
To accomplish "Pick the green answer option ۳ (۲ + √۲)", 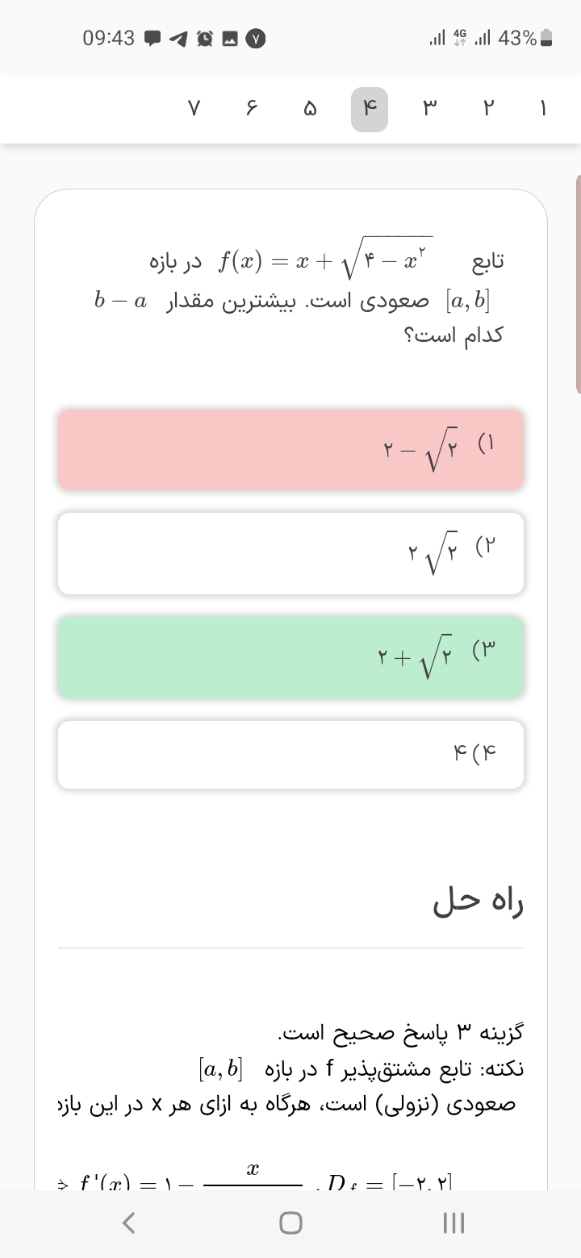I will click(290, 656).
